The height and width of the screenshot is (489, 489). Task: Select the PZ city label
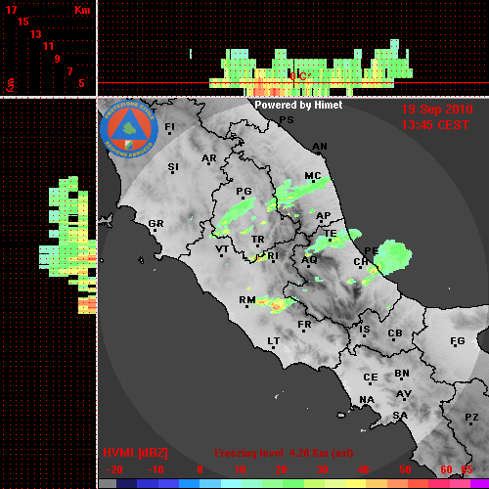pos(471,417)
